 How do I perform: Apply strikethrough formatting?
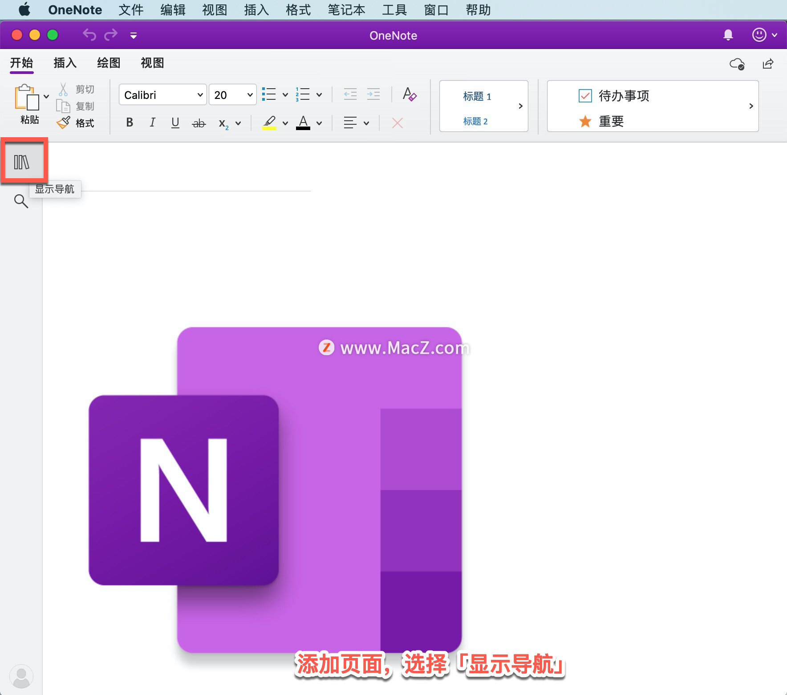pyautogui.click(x=199, y=123)
